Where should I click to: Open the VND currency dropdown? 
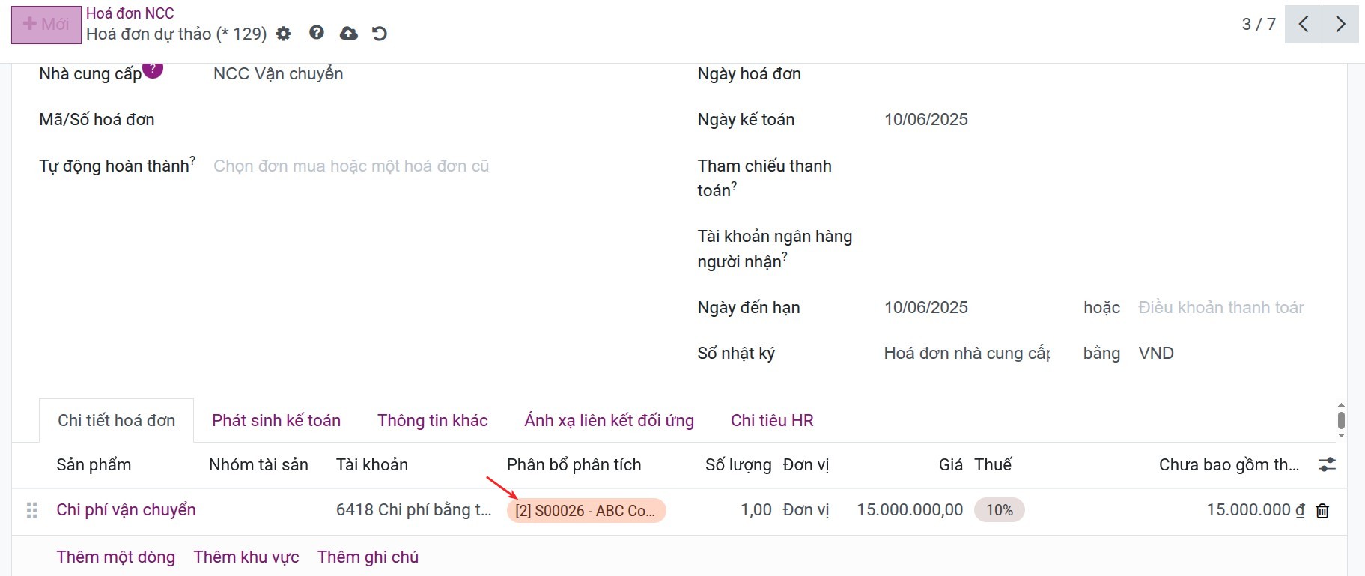[1156, 354]
